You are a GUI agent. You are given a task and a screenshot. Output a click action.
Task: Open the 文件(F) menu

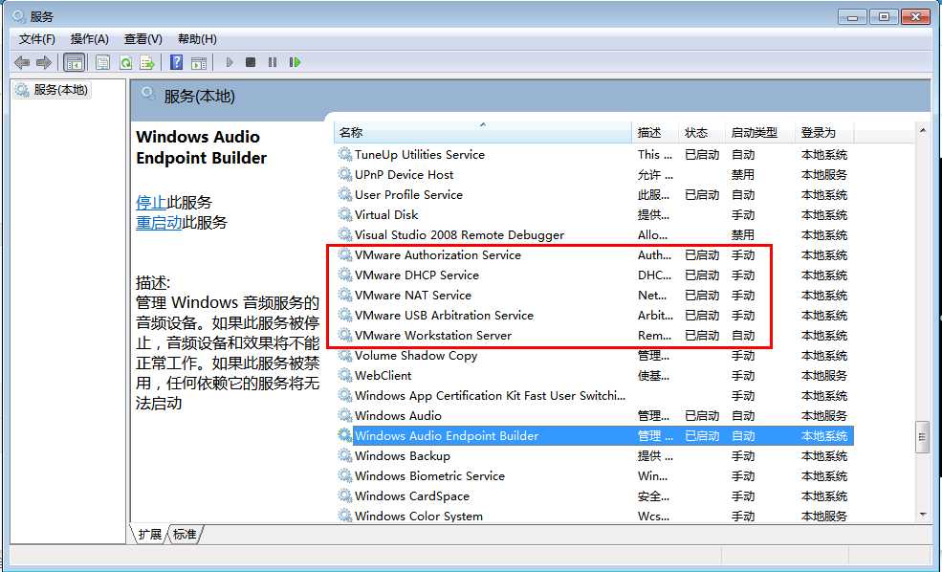37,39
